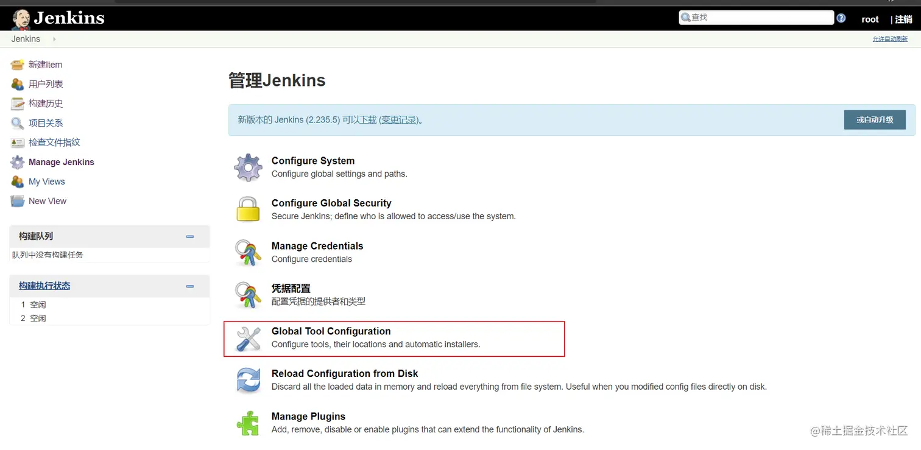Click the 新建Item icon in sidebar
This screenshot has height=450, width=921.
point(18,65)
